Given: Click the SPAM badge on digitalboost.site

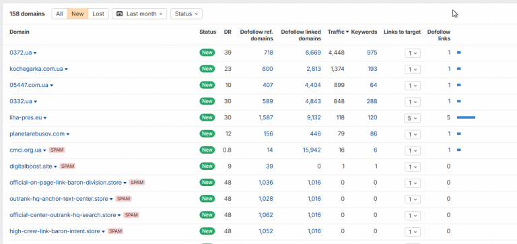Looking at the screenshot, I should pos(67,166).
